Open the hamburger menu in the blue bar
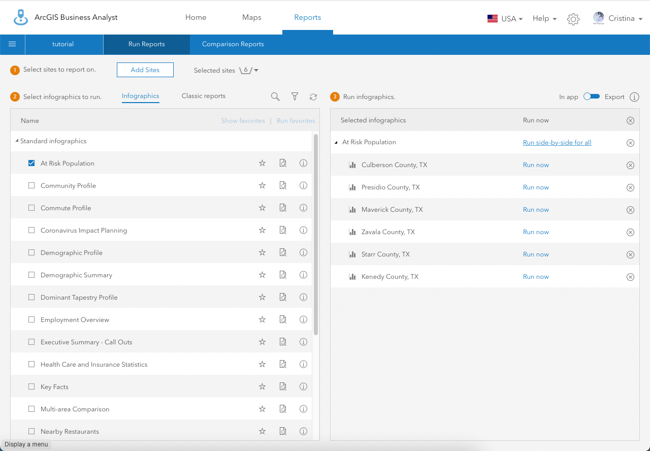The width and height of the screenshot is (650, 451). (12, 44)
